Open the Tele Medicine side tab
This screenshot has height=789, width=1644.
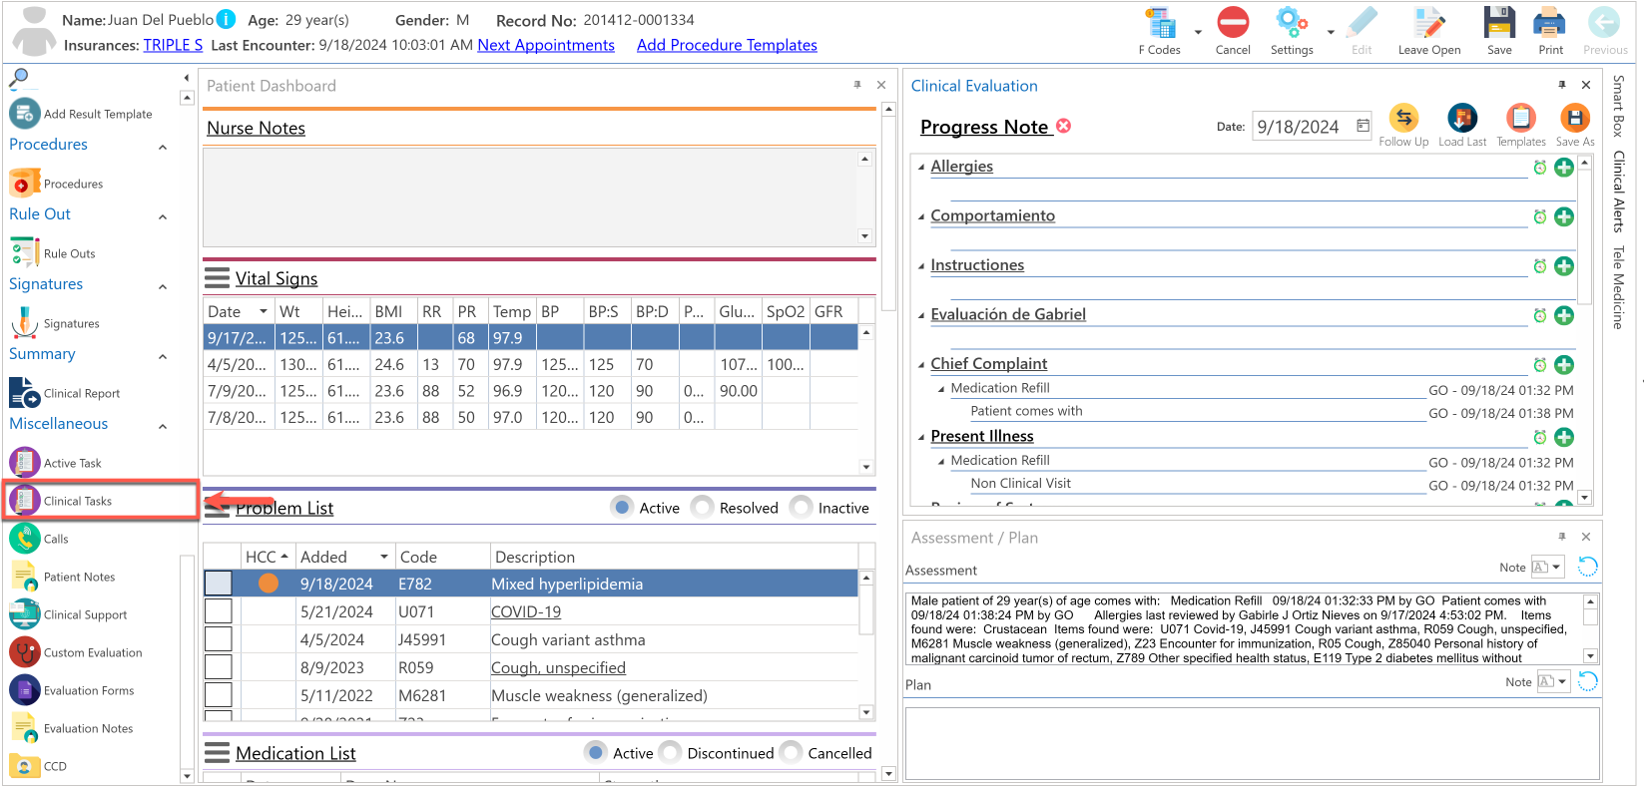tap(1618, 287)
